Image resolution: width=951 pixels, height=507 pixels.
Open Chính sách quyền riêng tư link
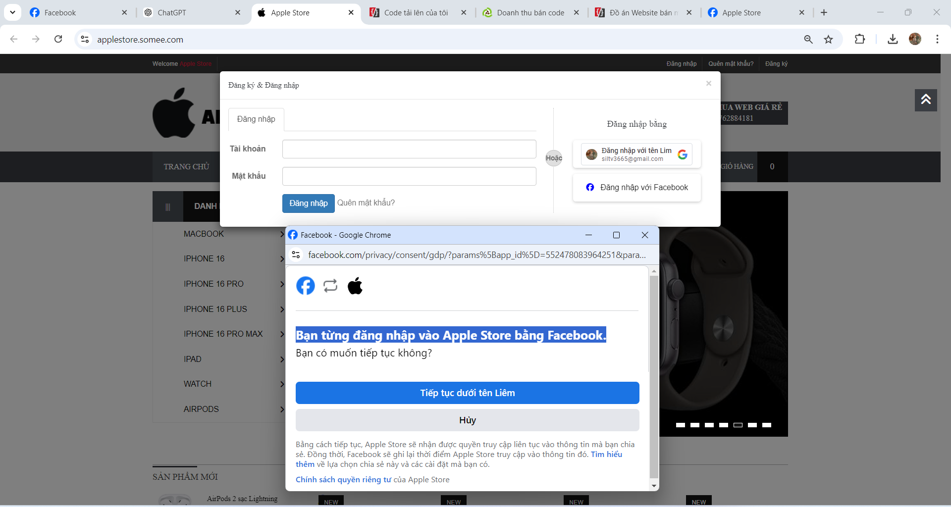[x=343, y=480]
